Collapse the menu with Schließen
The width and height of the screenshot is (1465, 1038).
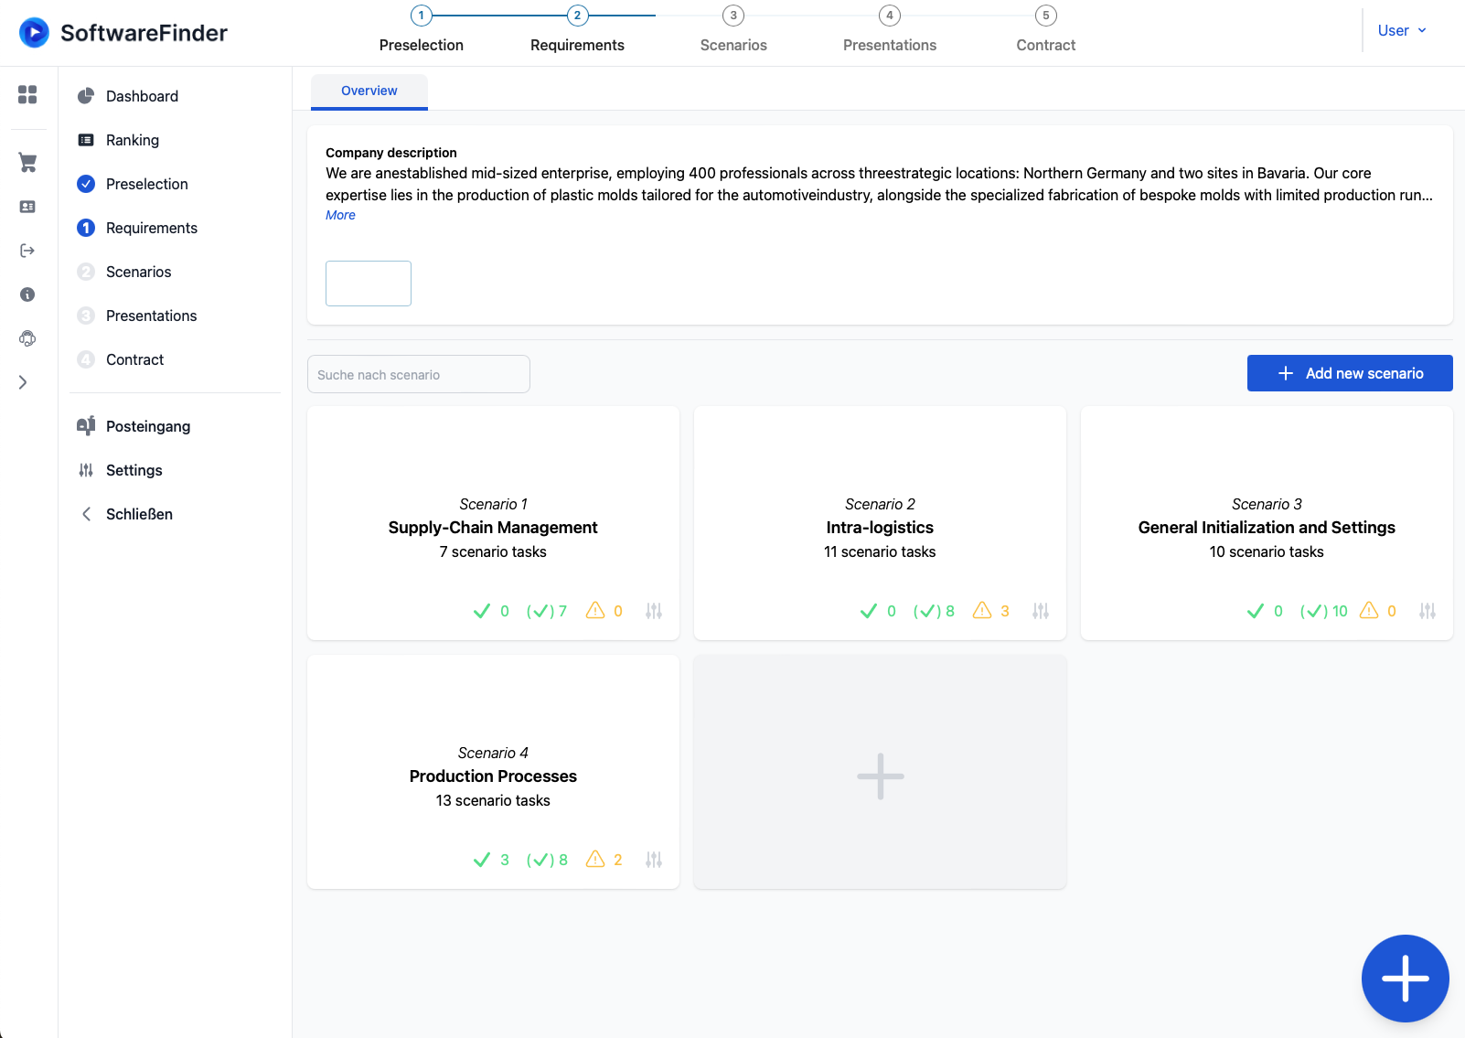(138, 514)
